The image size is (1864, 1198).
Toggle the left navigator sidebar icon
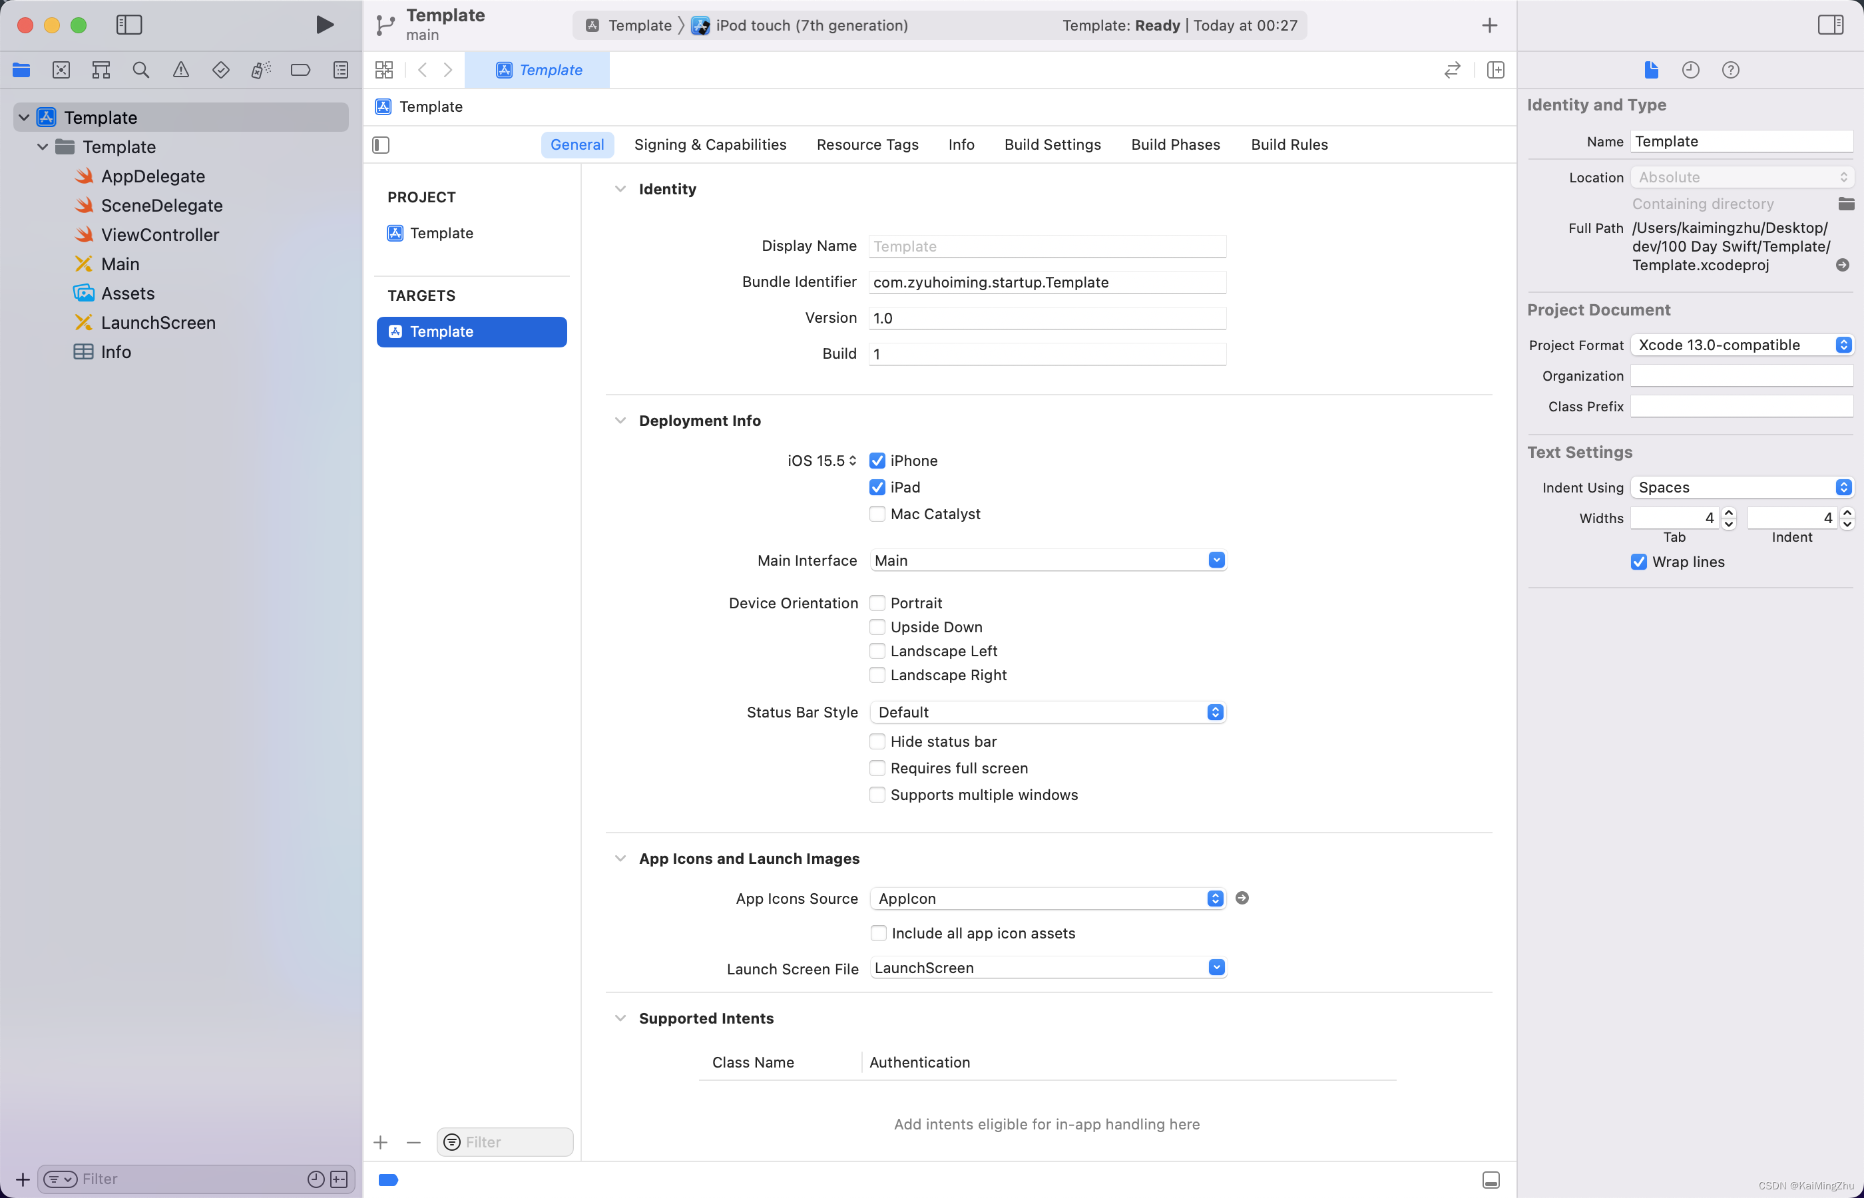coord(129,25)
